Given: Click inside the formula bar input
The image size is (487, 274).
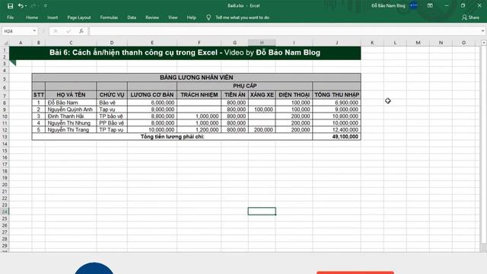Looking at the screenshot, I should click(284, 31).
